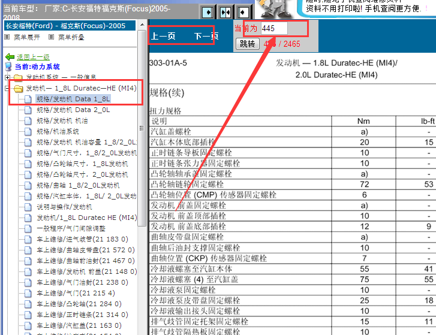Click table cell 凸轮轴链轮固定螺栓
This screenshot has height=335, width=436.
tap(240, 185)
